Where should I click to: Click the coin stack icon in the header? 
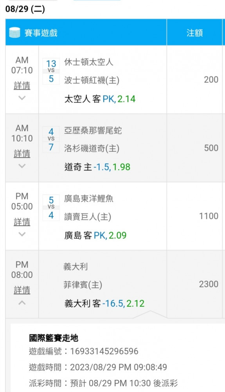coord(14,33)
